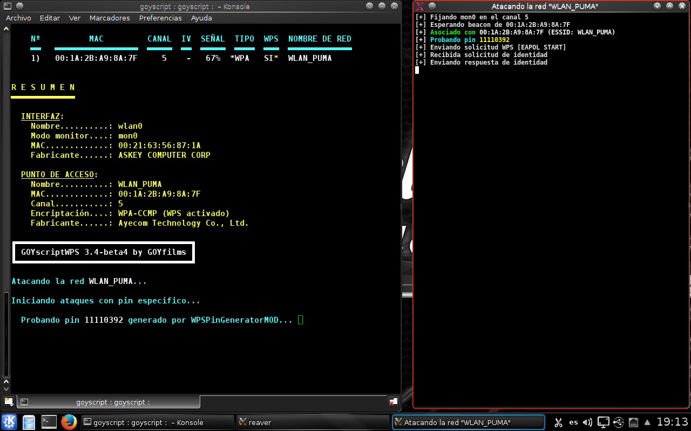The height and width of the screenshot is (431, 691).
Task: Select the 'goyscript : goyscript :' Konsole tab
Action: (x=109, y=402)
